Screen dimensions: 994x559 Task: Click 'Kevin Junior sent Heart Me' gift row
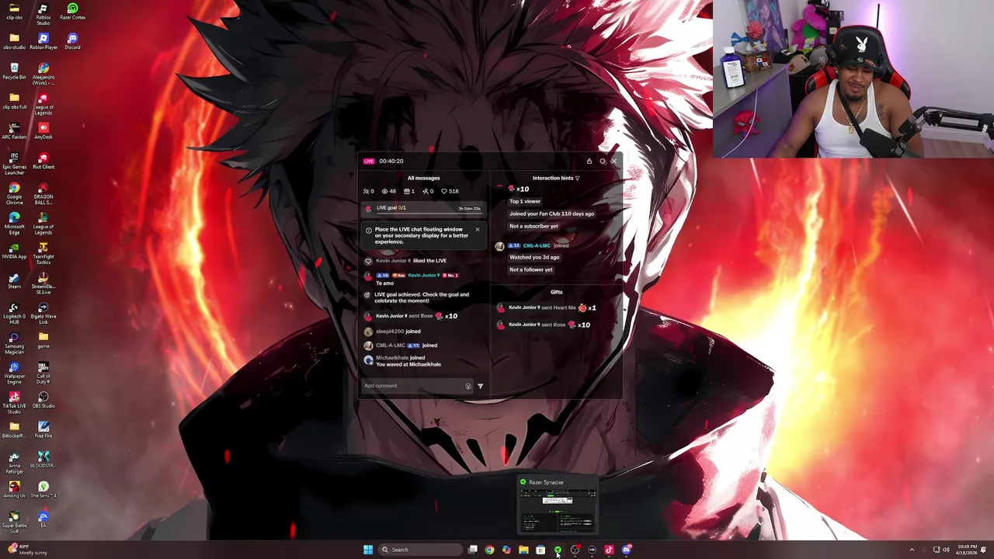(x=547, y=307)
